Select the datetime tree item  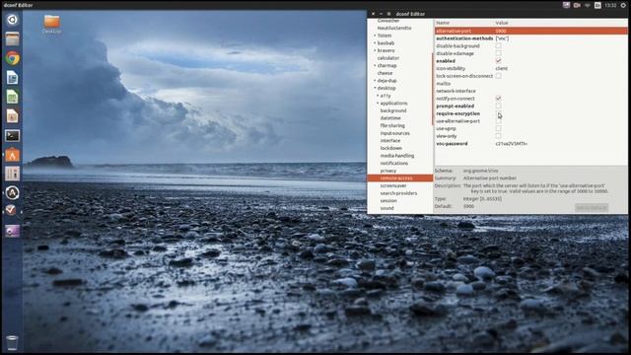[390, 118]
